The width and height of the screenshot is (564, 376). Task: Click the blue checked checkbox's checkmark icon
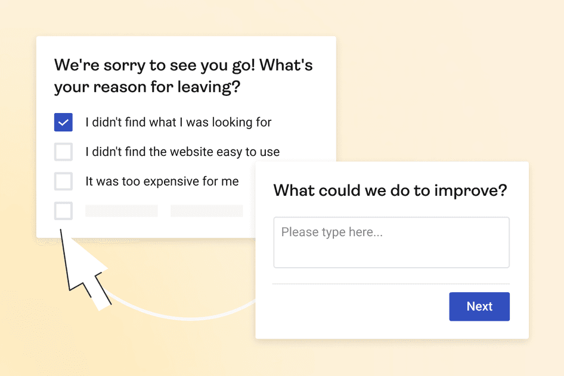pyautogui.click(x=63, y=122)
